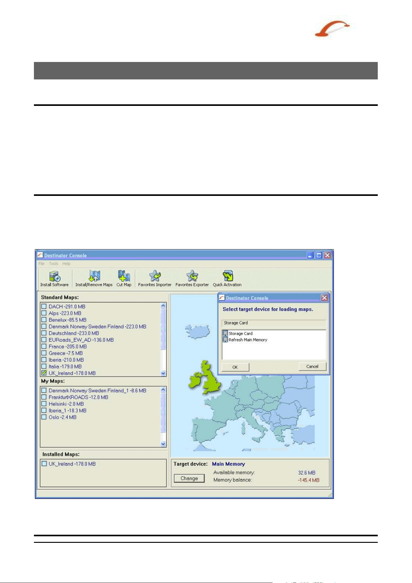Check the EURoads_EW_AD -136.0 MB map
The height and width of the screenshot is (583, 412).
pyautogui.click(x=44, y=340)
